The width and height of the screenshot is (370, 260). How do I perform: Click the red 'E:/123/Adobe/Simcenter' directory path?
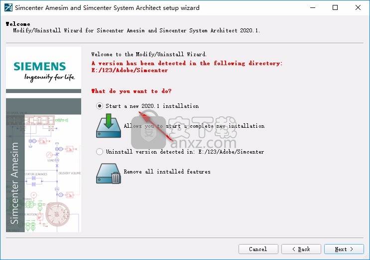(x=129, y=70)
